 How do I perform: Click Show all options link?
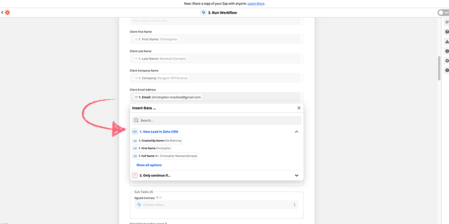click(149, 165)
